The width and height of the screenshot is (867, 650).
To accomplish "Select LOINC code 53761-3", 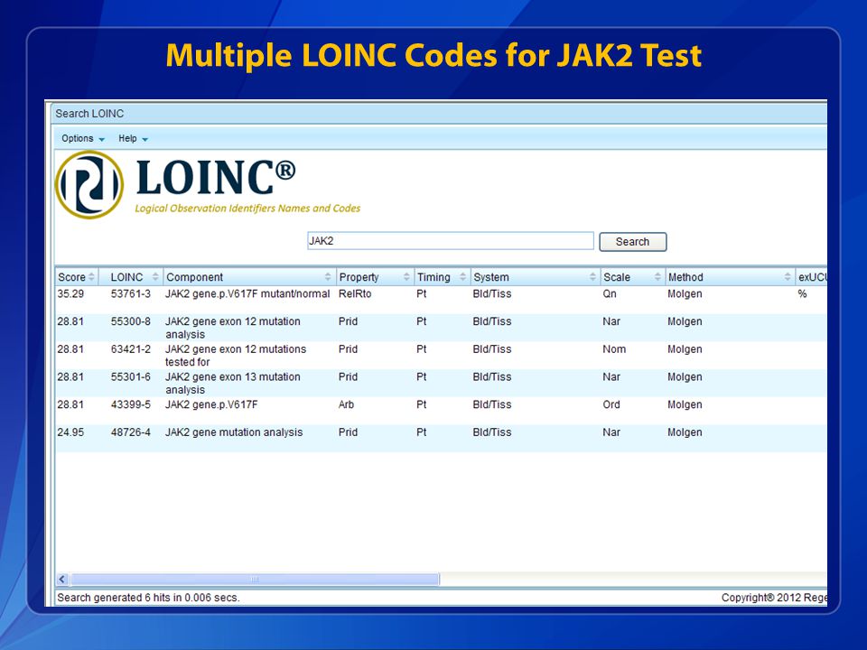I will coord(130,294).
